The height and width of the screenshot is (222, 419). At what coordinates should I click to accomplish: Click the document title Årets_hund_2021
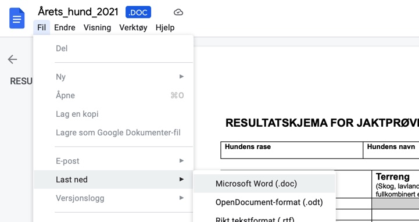pyautogui.click(x=78, y=12)
